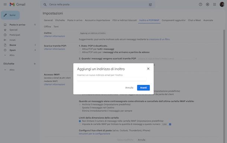
Task: Open the creazione di un filtro link
Action: 159,39
